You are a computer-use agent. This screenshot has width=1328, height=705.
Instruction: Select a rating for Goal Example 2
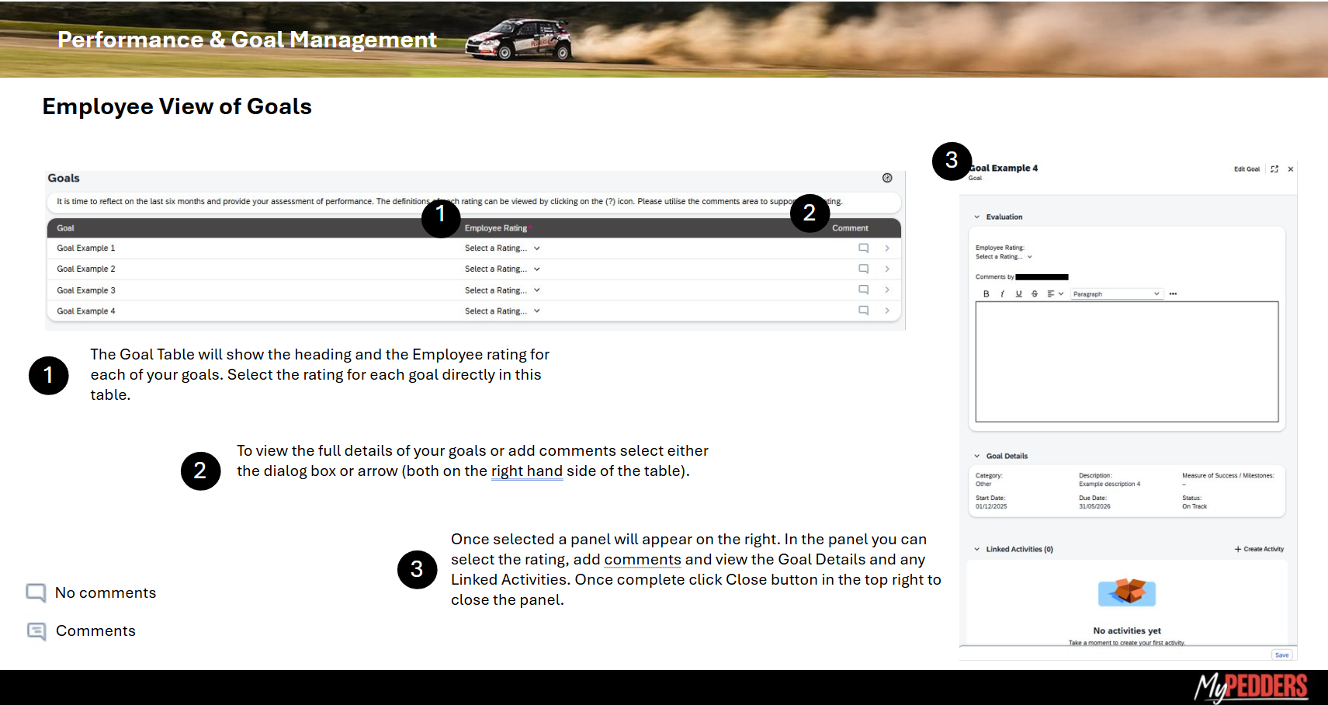pyautogui.click(x=501, y=269)
